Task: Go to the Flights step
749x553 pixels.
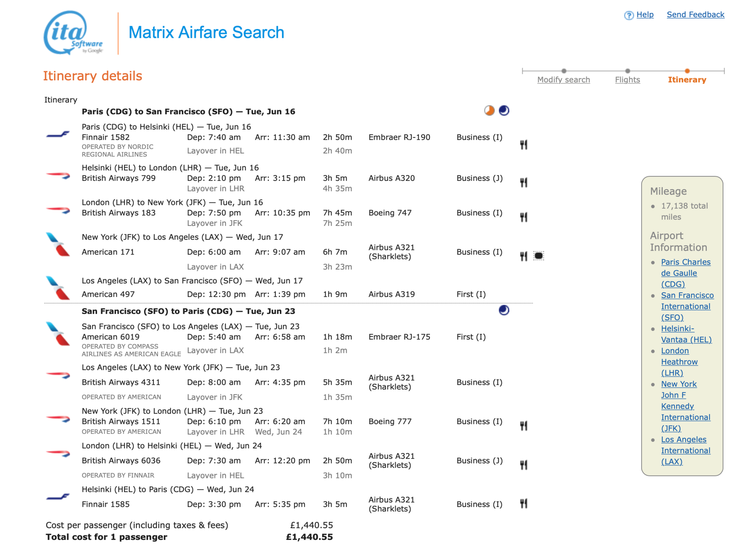Action: pos(628,80)
